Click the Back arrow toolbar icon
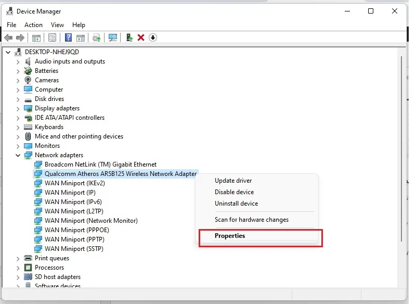The image size is (416, 304). pyautogui.click(x=8, y=37)
